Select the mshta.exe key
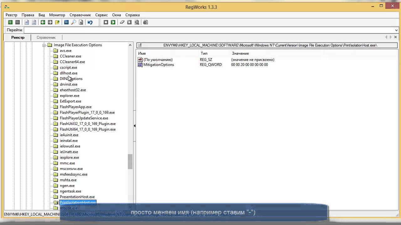This screenshot has width=401, height=225. (x=68, y=180)
